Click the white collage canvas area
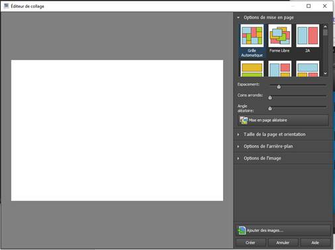The height and width of the screenshot is (250, 335). pyautogui.click(x=117, y=130)
